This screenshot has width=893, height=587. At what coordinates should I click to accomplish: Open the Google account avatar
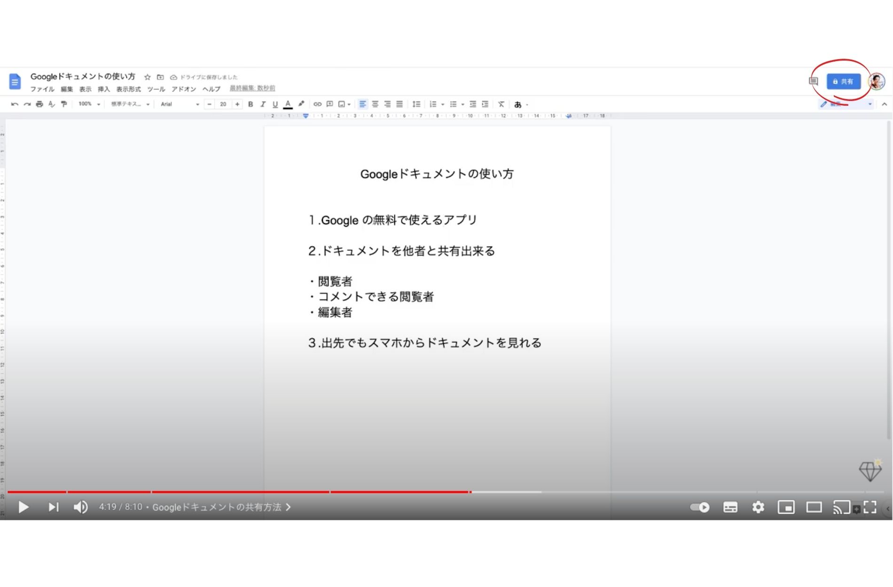pyautogui.click(x=877, y=82)
